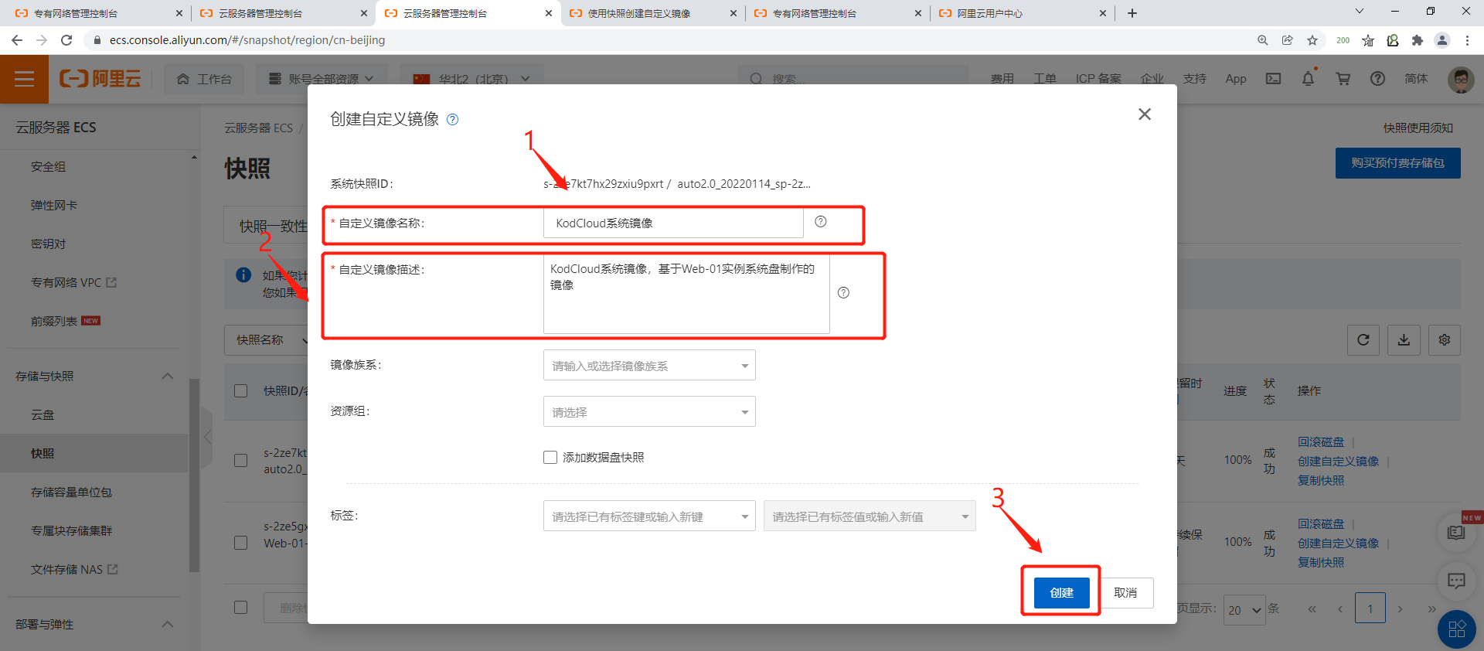Open the Cloud Shell terminal icon
The width and height of the screenshot is (1484, 651).
1273,79
